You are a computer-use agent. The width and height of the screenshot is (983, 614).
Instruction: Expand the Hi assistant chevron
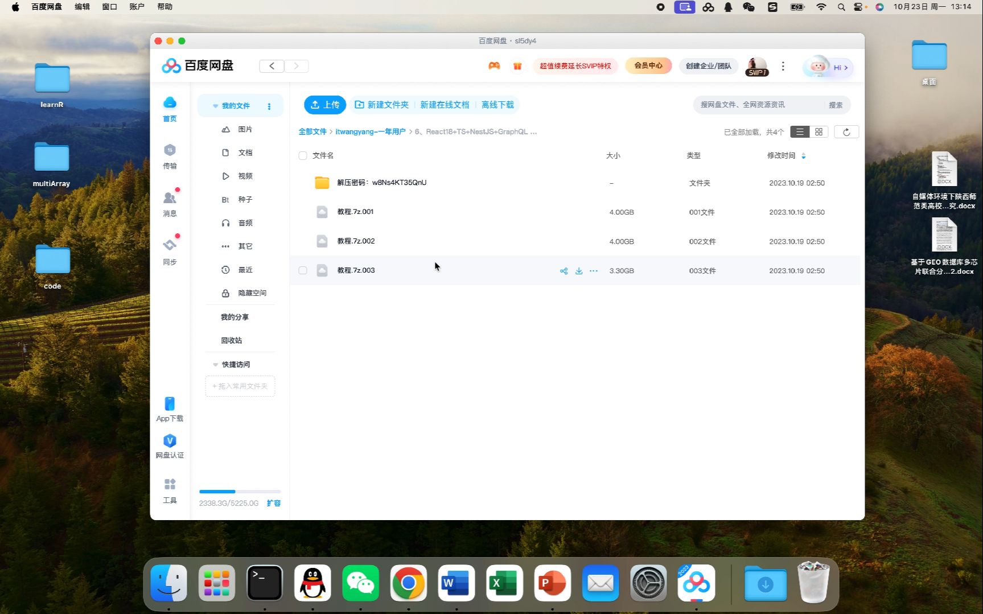coord(846,68)
